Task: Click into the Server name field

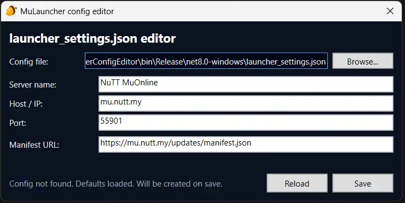Action: 246,84
